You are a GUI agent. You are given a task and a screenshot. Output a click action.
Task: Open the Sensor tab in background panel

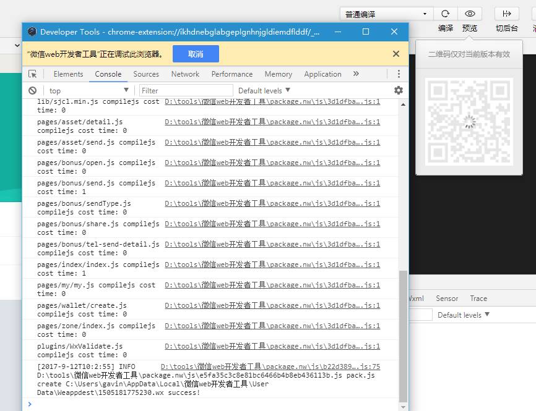click(447, 299)
